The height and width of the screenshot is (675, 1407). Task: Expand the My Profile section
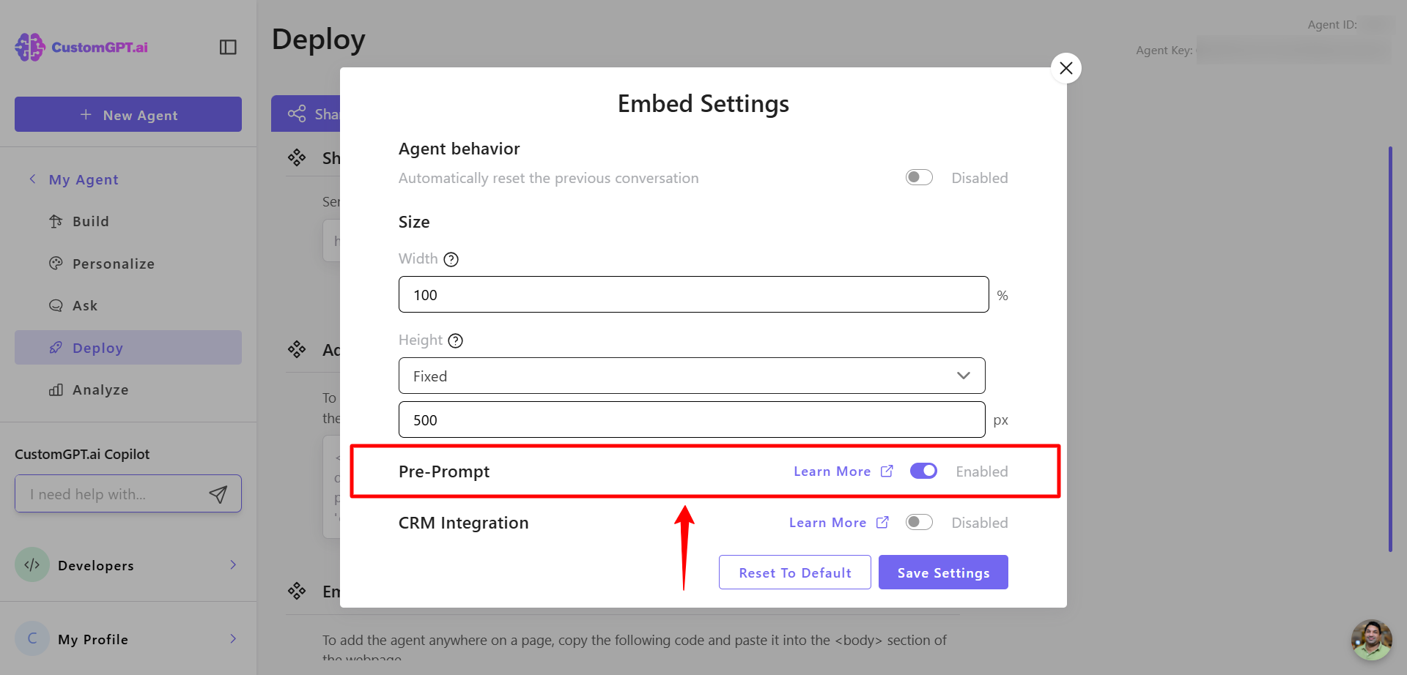(x=128, y=639)
